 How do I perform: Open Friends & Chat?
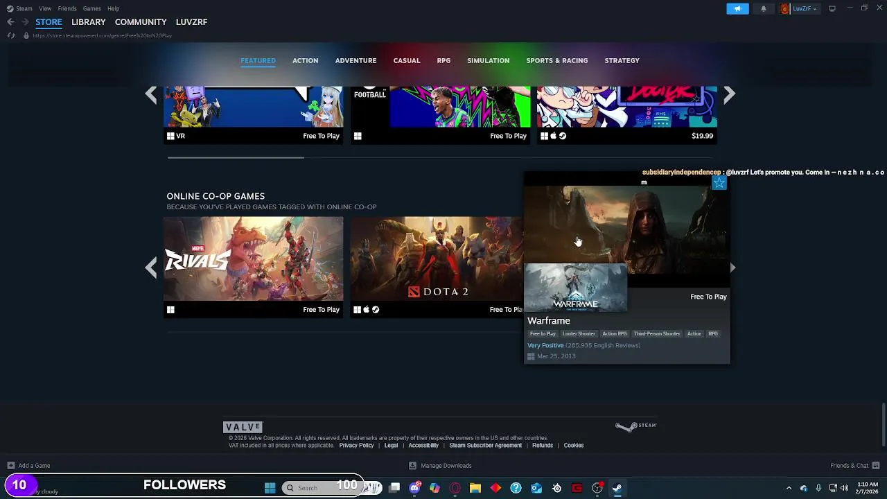[855, 466]
